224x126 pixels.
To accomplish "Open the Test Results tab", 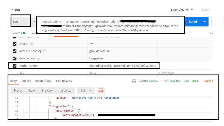I will [x=64, y=81].
